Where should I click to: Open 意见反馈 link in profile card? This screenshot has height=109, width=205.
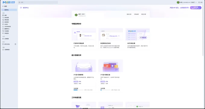click(144, 14)
